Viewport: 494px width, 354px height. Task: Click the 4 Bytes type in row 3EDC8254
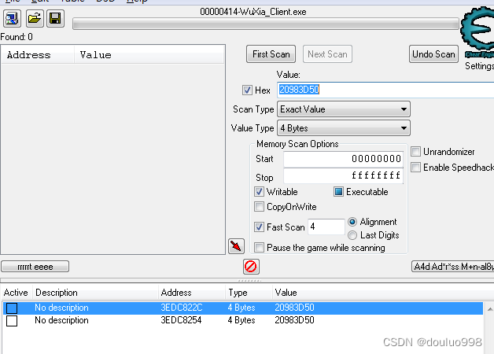[241, 320]
